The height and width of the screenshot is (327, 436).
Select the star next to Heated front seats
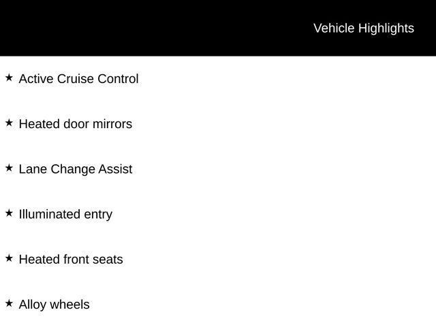point(9,258)
